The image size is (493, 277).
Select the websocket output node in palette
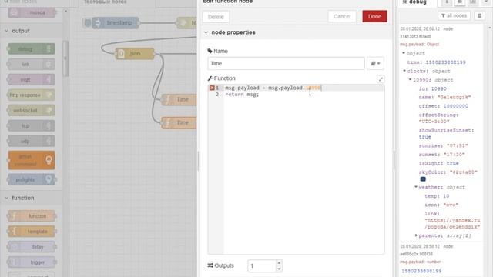coord(31,110)
